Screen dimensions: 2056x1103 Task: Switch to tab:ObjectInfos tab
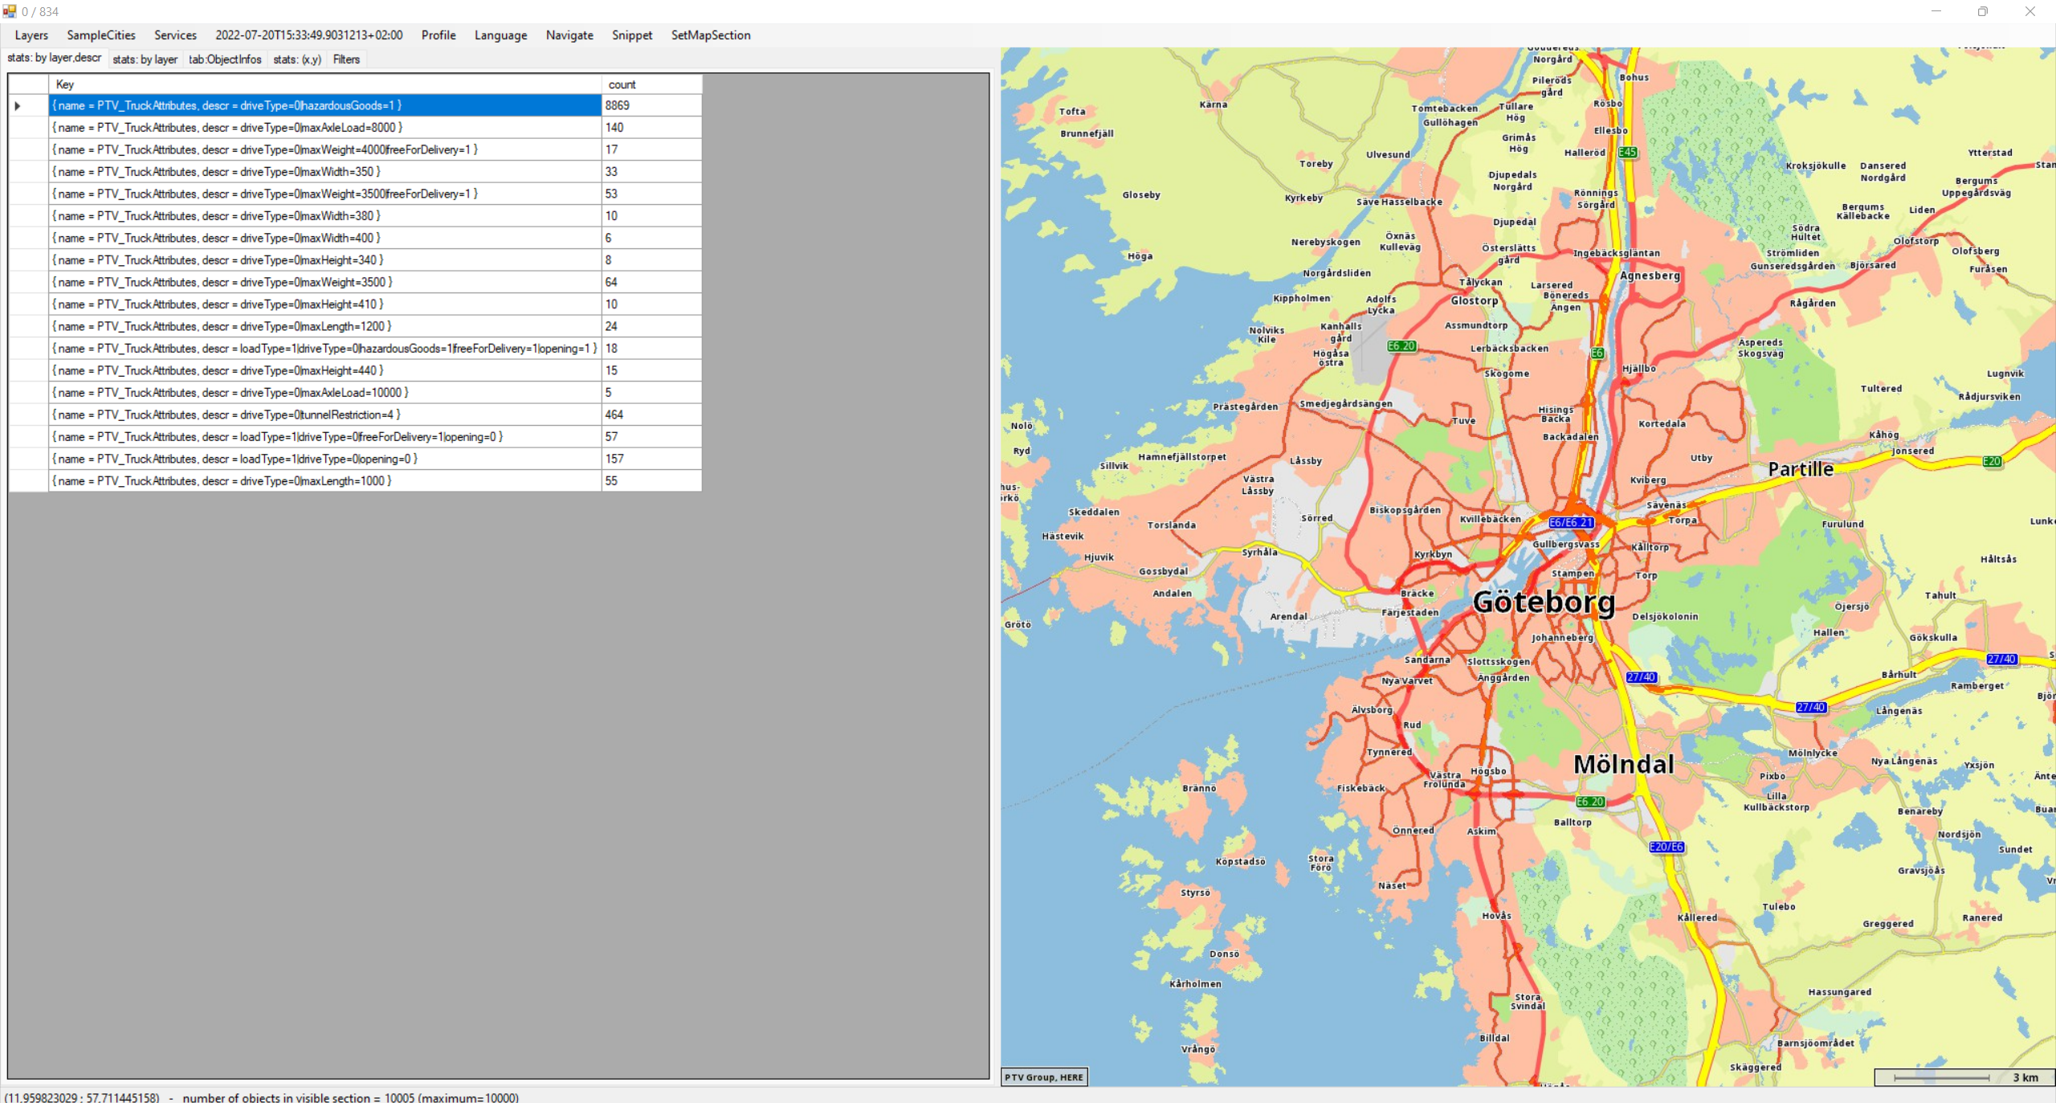point(225,59)
